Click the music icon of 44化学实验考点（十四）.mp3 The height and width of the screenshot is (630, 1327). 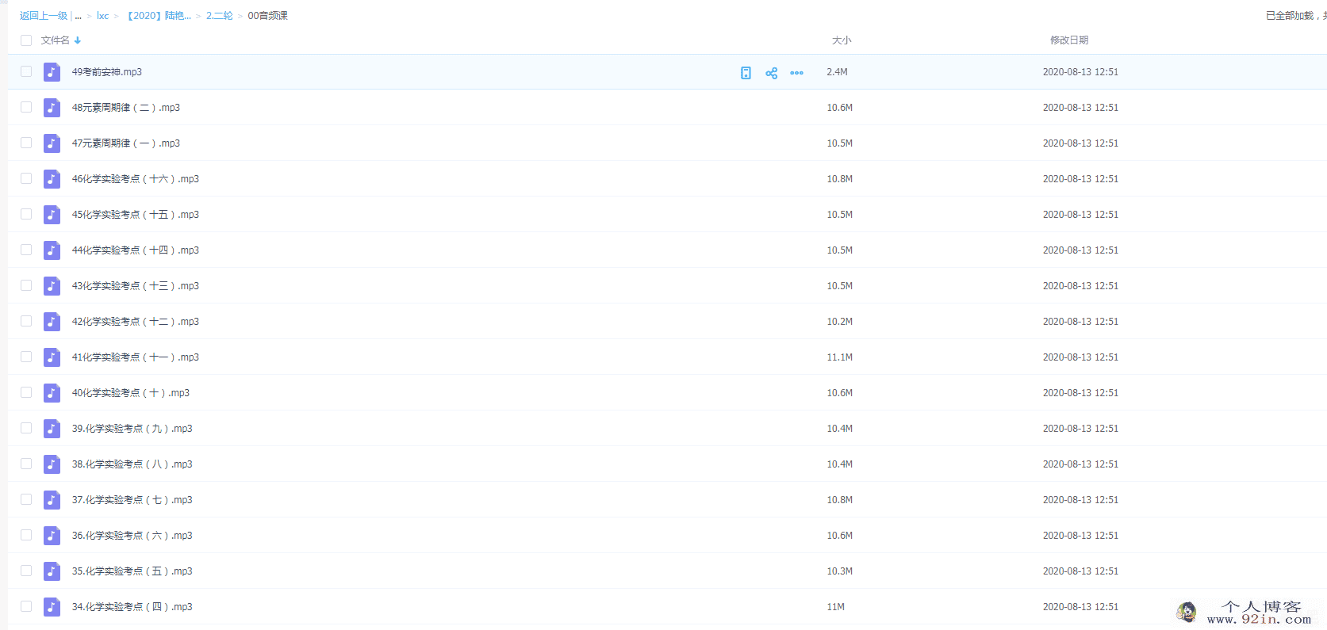pyautogui.click(x=52, y=250)
